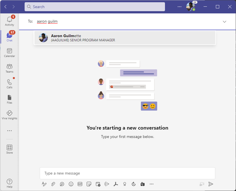Open the sticker picker

pyautogui.click(x=89, y=184)
